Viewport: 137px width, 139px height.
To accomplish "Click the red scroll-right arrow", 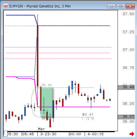I will tap(132, 134).
